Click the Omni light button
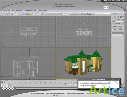The width and height of the screenshot is (127, 97). 115,29
